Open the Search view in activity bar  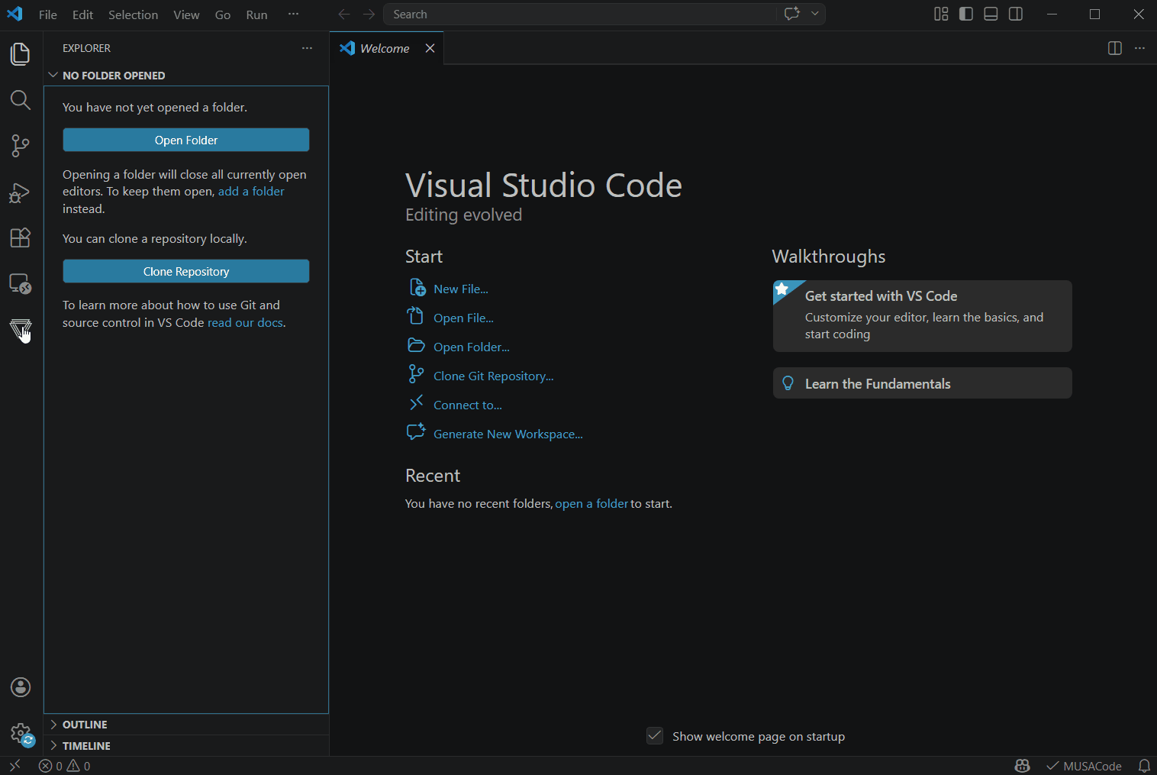pyautogui.click(x=21, y=100)
